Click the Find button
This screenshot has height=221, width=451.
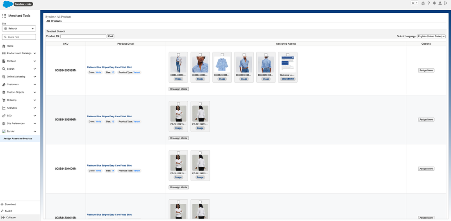pyautogui.click(x=110, y=36)
